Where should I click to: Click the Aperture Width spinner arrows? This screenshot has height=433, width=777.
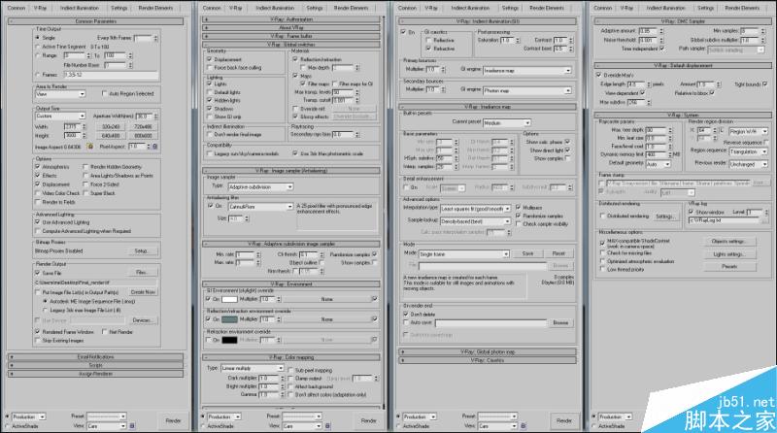155,116
